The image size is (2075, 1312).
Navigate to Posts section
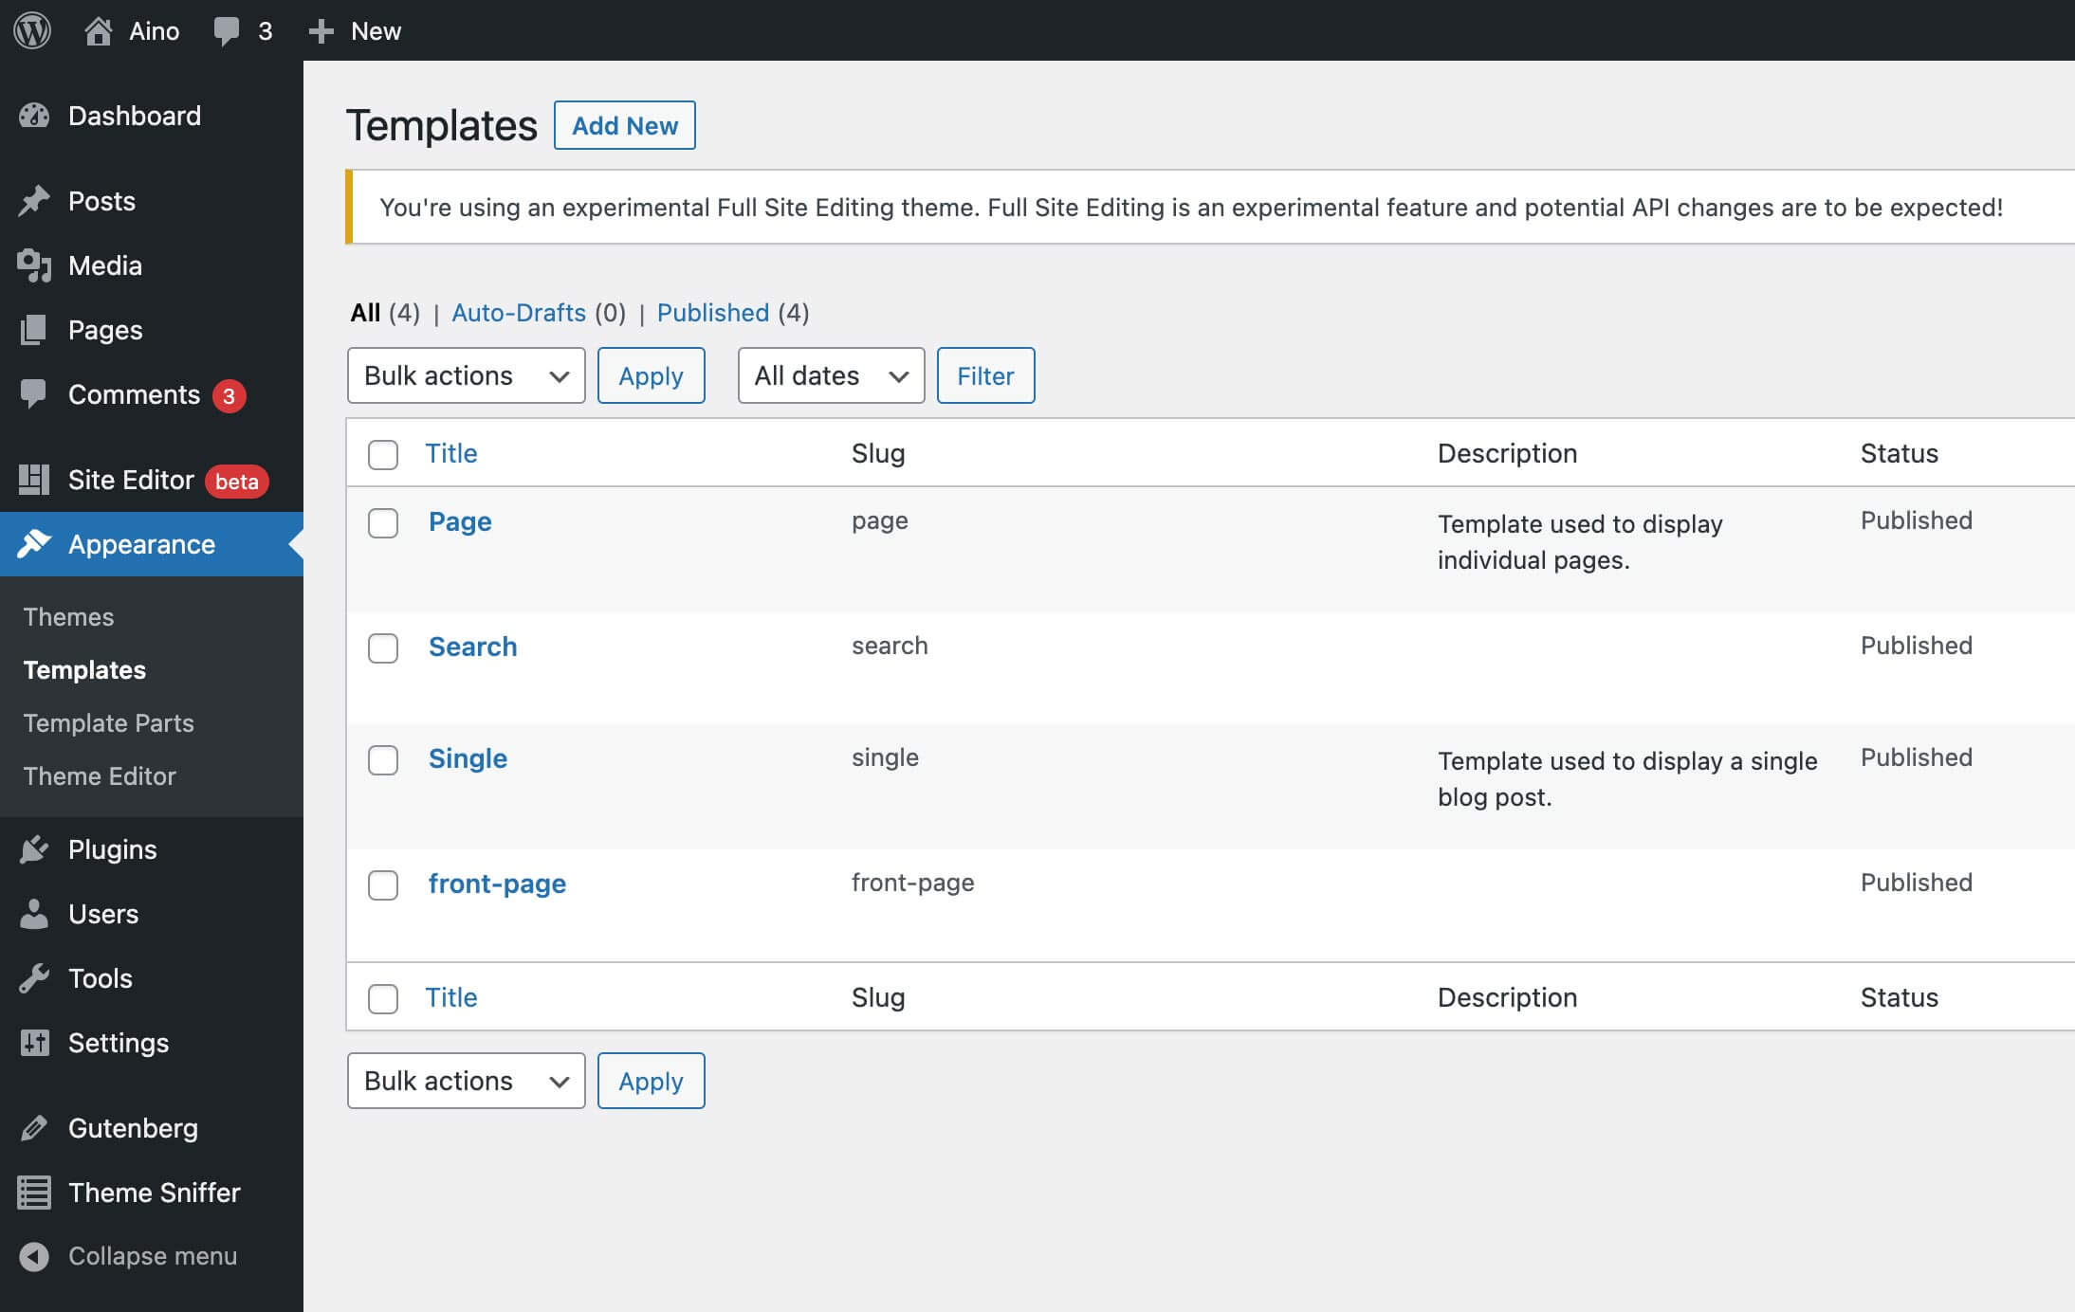[x=101, y=199]
